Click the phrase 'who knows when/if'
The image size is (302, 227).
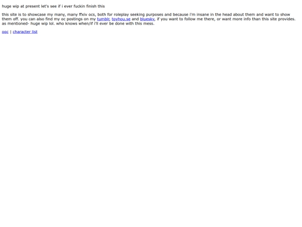click(x=74, y=24)
